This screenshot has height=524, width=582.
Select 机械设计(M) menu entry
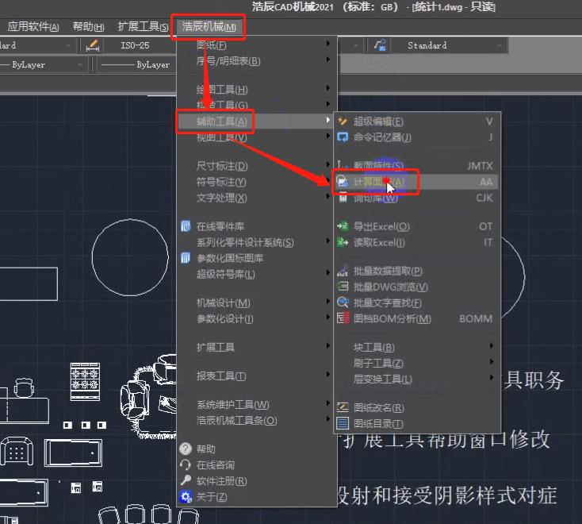tap(256, 302)
